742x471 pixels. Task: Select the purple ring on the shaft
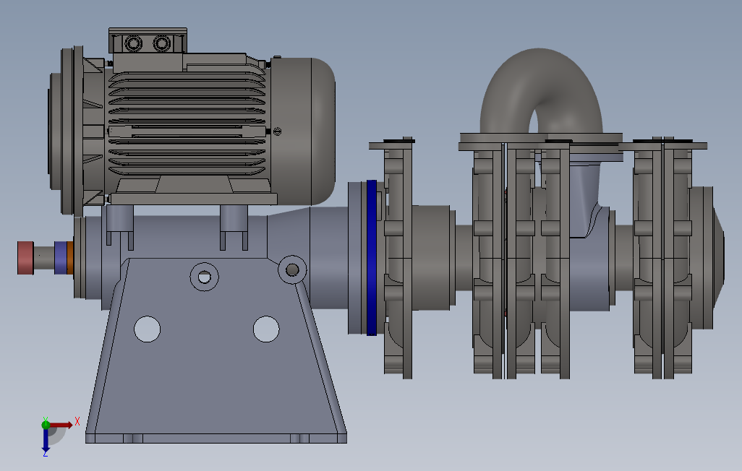61,258
